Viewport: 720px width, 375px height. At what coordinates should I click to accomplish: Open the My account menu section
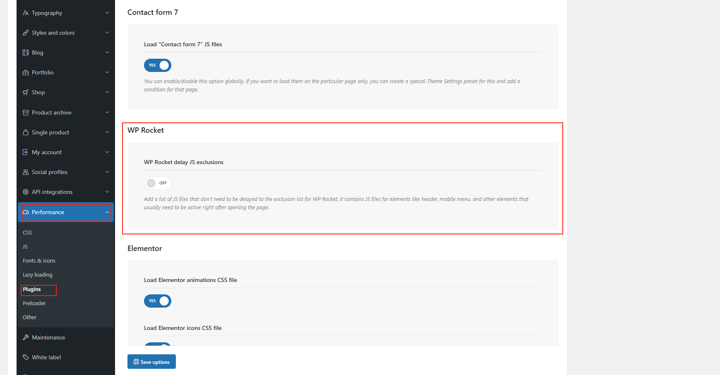47,152
